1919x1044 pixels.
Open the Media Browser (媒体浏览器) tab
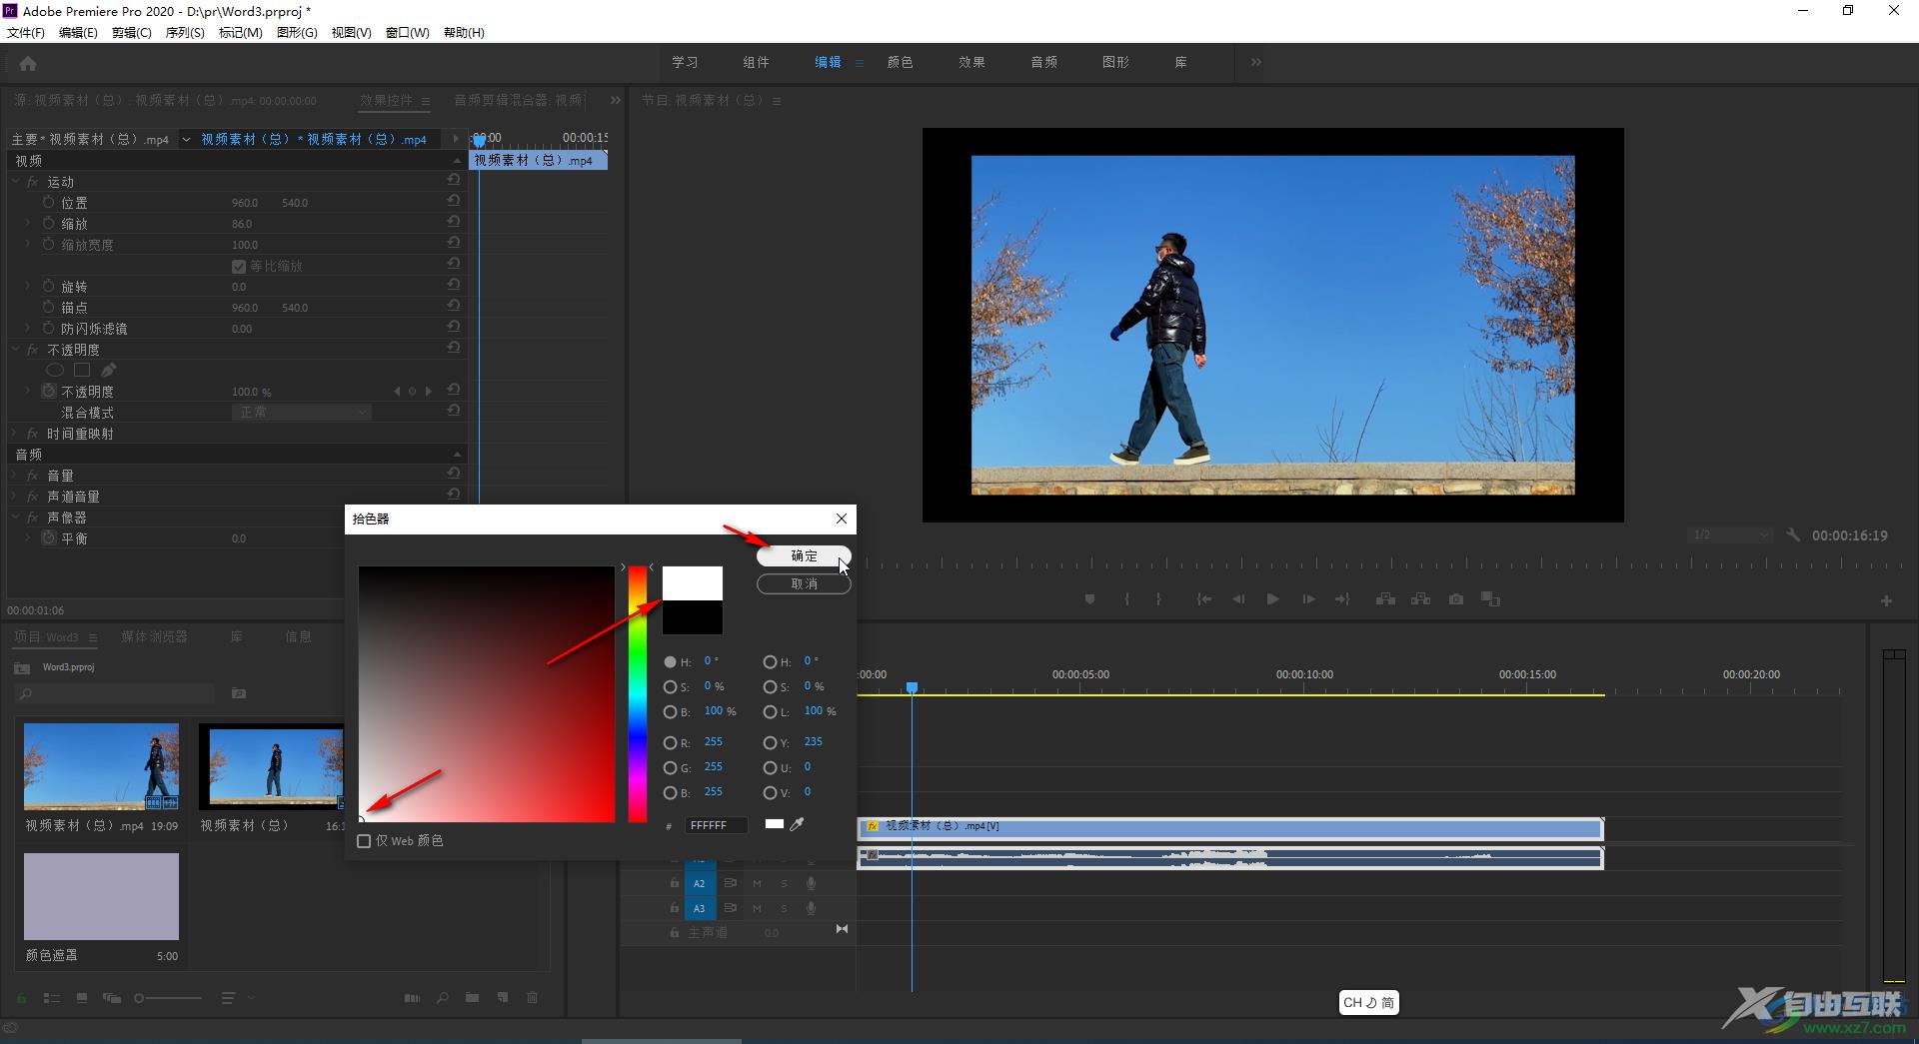pos(154,636)
